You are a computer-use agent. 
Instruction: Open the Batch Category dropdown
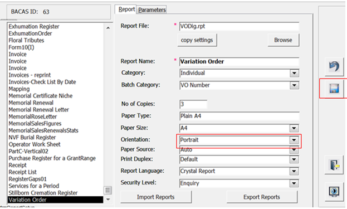pos(294,85)
